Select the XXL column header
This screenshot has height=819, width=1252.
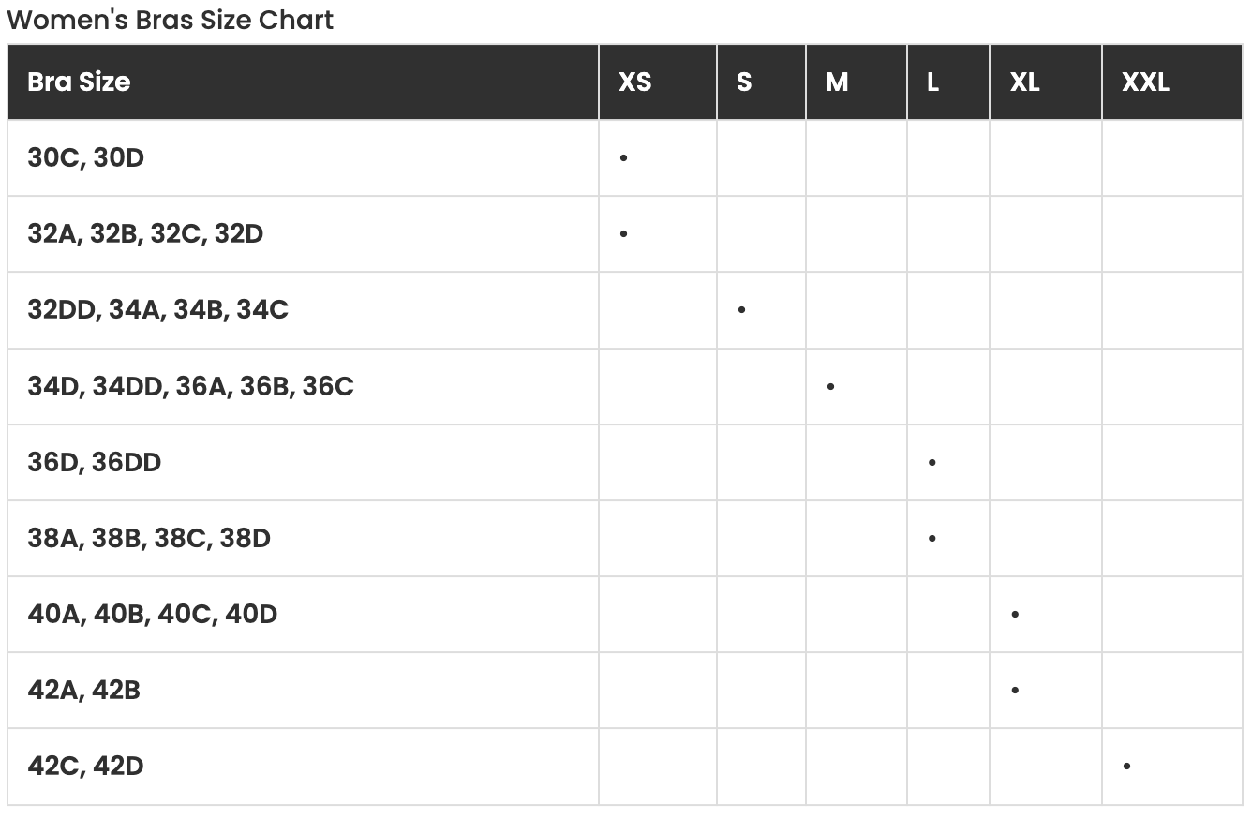[x=1145, y=82]
